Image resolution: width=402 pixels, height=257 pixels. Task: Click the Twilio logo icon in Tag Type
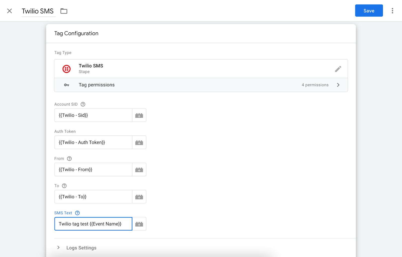tap(67, 69)
